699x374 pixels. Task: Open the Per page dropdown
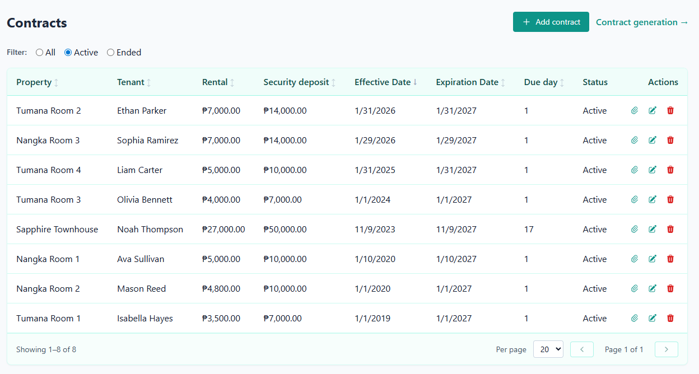click(548, 349)
